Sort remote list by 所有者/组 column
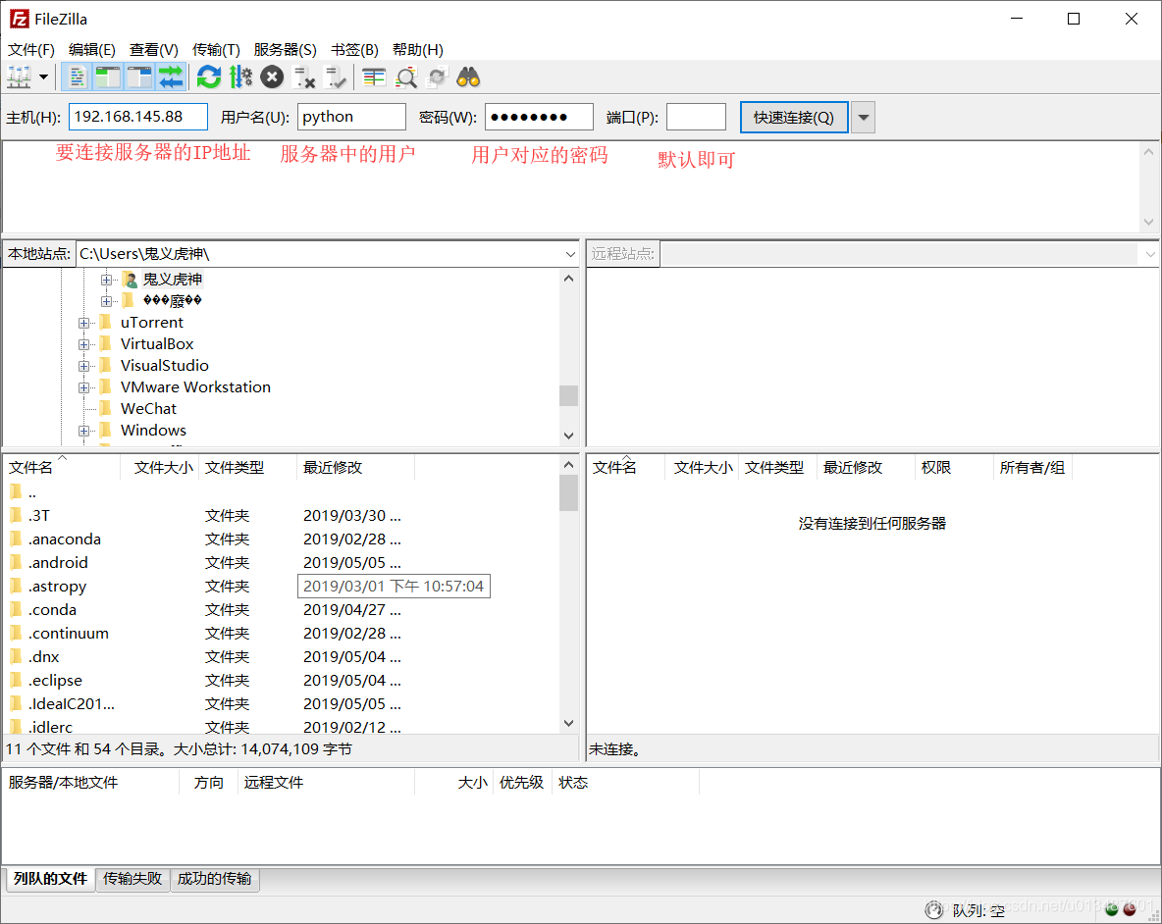 click(1032, 467)
